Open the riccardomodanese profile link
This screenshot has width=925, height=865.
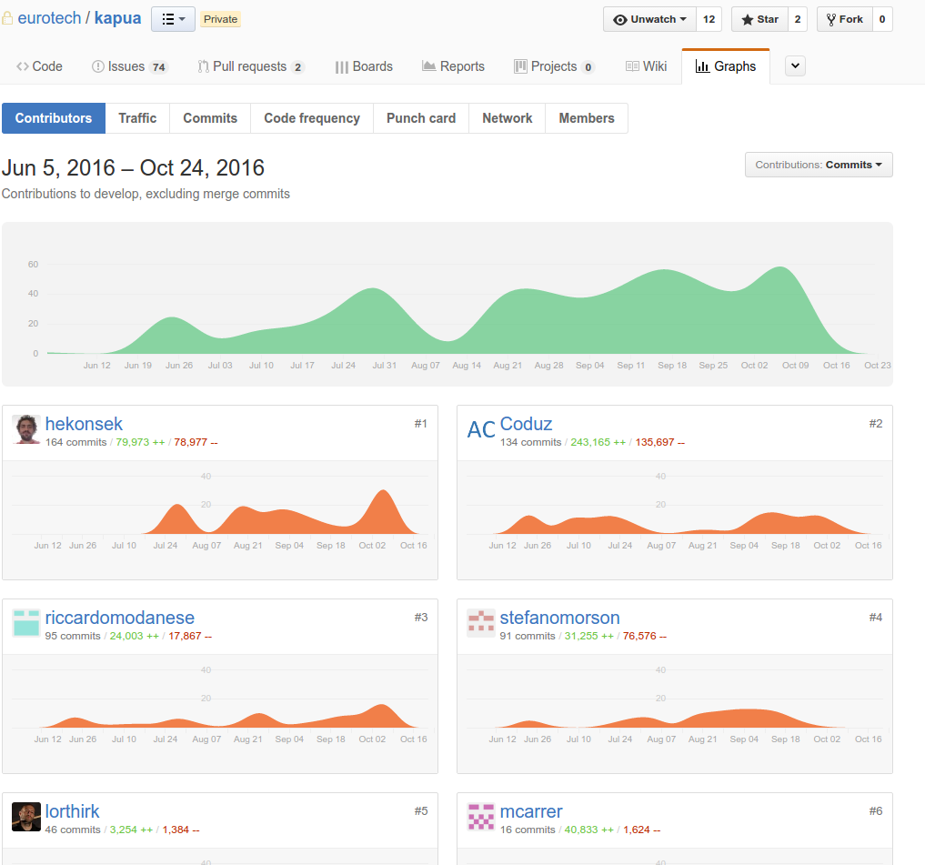tap(120, 618)
